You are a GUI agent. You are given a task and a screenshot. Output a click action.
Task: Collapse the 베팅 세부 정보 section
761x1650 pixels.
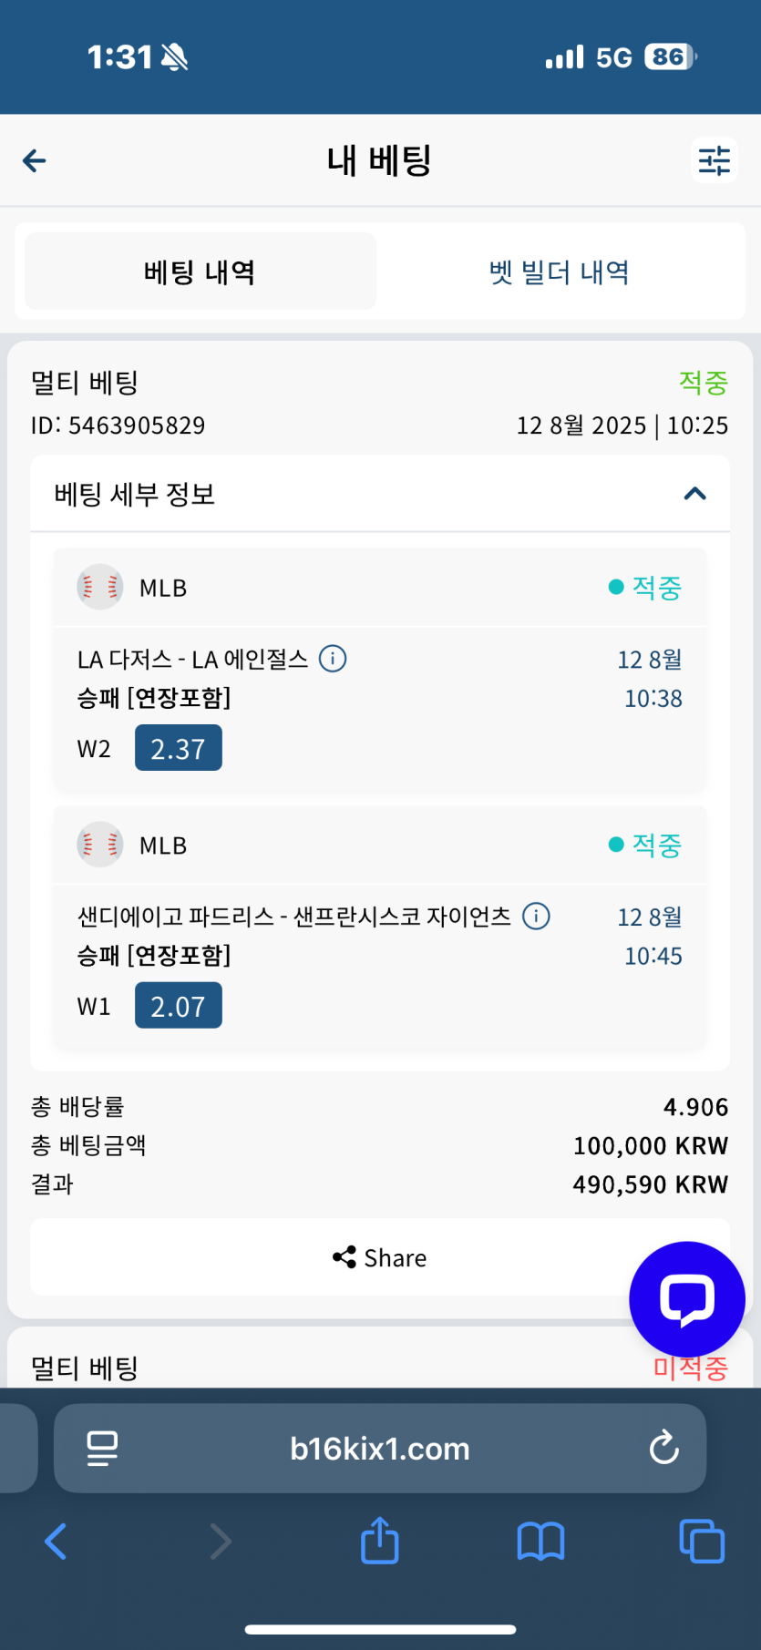pyautogui.click(x=695, y=494)
